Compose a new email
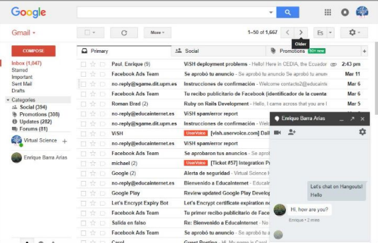 point(33,51)
